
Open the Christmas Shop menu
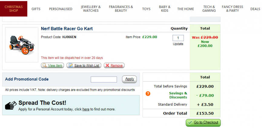coord(13,8)
